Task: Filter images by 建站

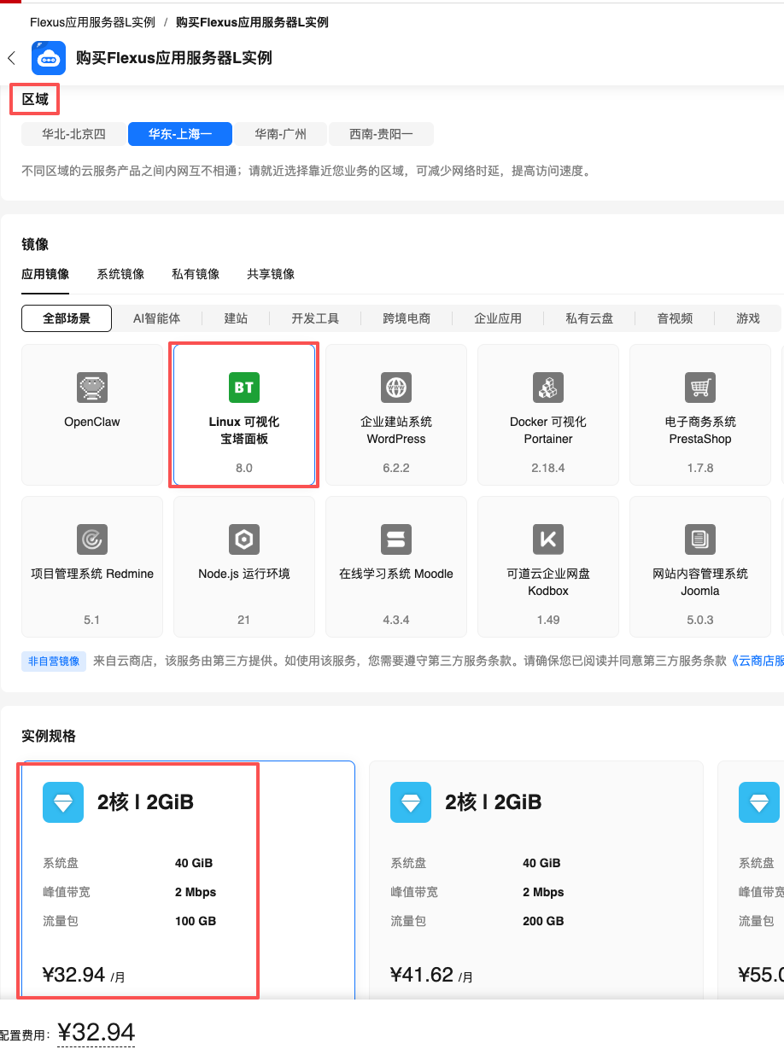Action: (x=236, y=318)
